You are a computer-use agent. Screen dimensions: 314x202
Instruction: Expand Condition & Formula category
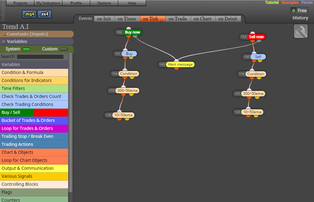(34, 72)
